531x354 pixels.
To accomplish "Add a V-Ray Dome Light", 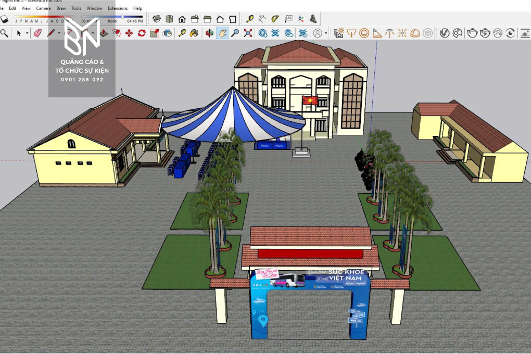I will pyautogui.click(x=415, y=33).
